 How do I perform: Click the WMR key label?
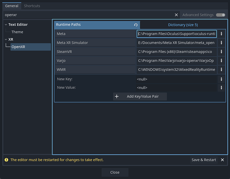pos(61,69)
